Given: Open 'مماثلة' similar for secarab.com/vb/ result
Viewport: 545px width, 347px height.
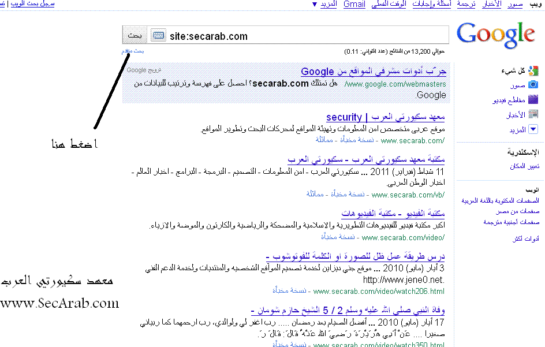Looking at the screenshot, I should (x=315, y=195).
